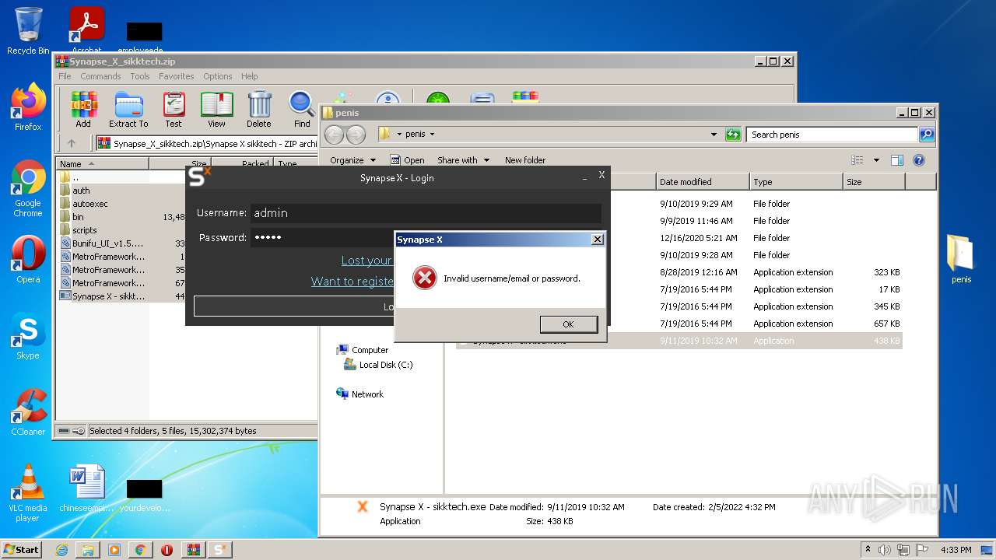The height and width of the screenshot is (560, 996).
Task: Open Internet Explorer from the taskbar
Action: tap(61, 550)
